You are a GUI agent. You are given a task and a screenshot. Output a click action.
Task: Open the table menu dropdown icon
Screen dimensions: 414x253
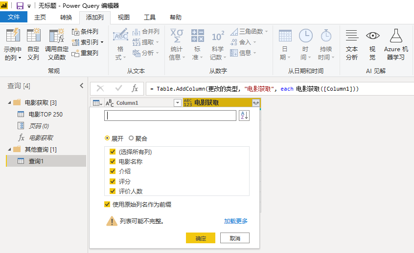point(97,103)
